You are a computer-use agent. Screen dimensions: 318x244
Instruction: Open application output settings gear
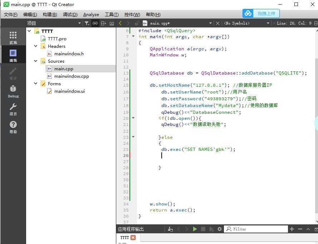click(219, 229)
